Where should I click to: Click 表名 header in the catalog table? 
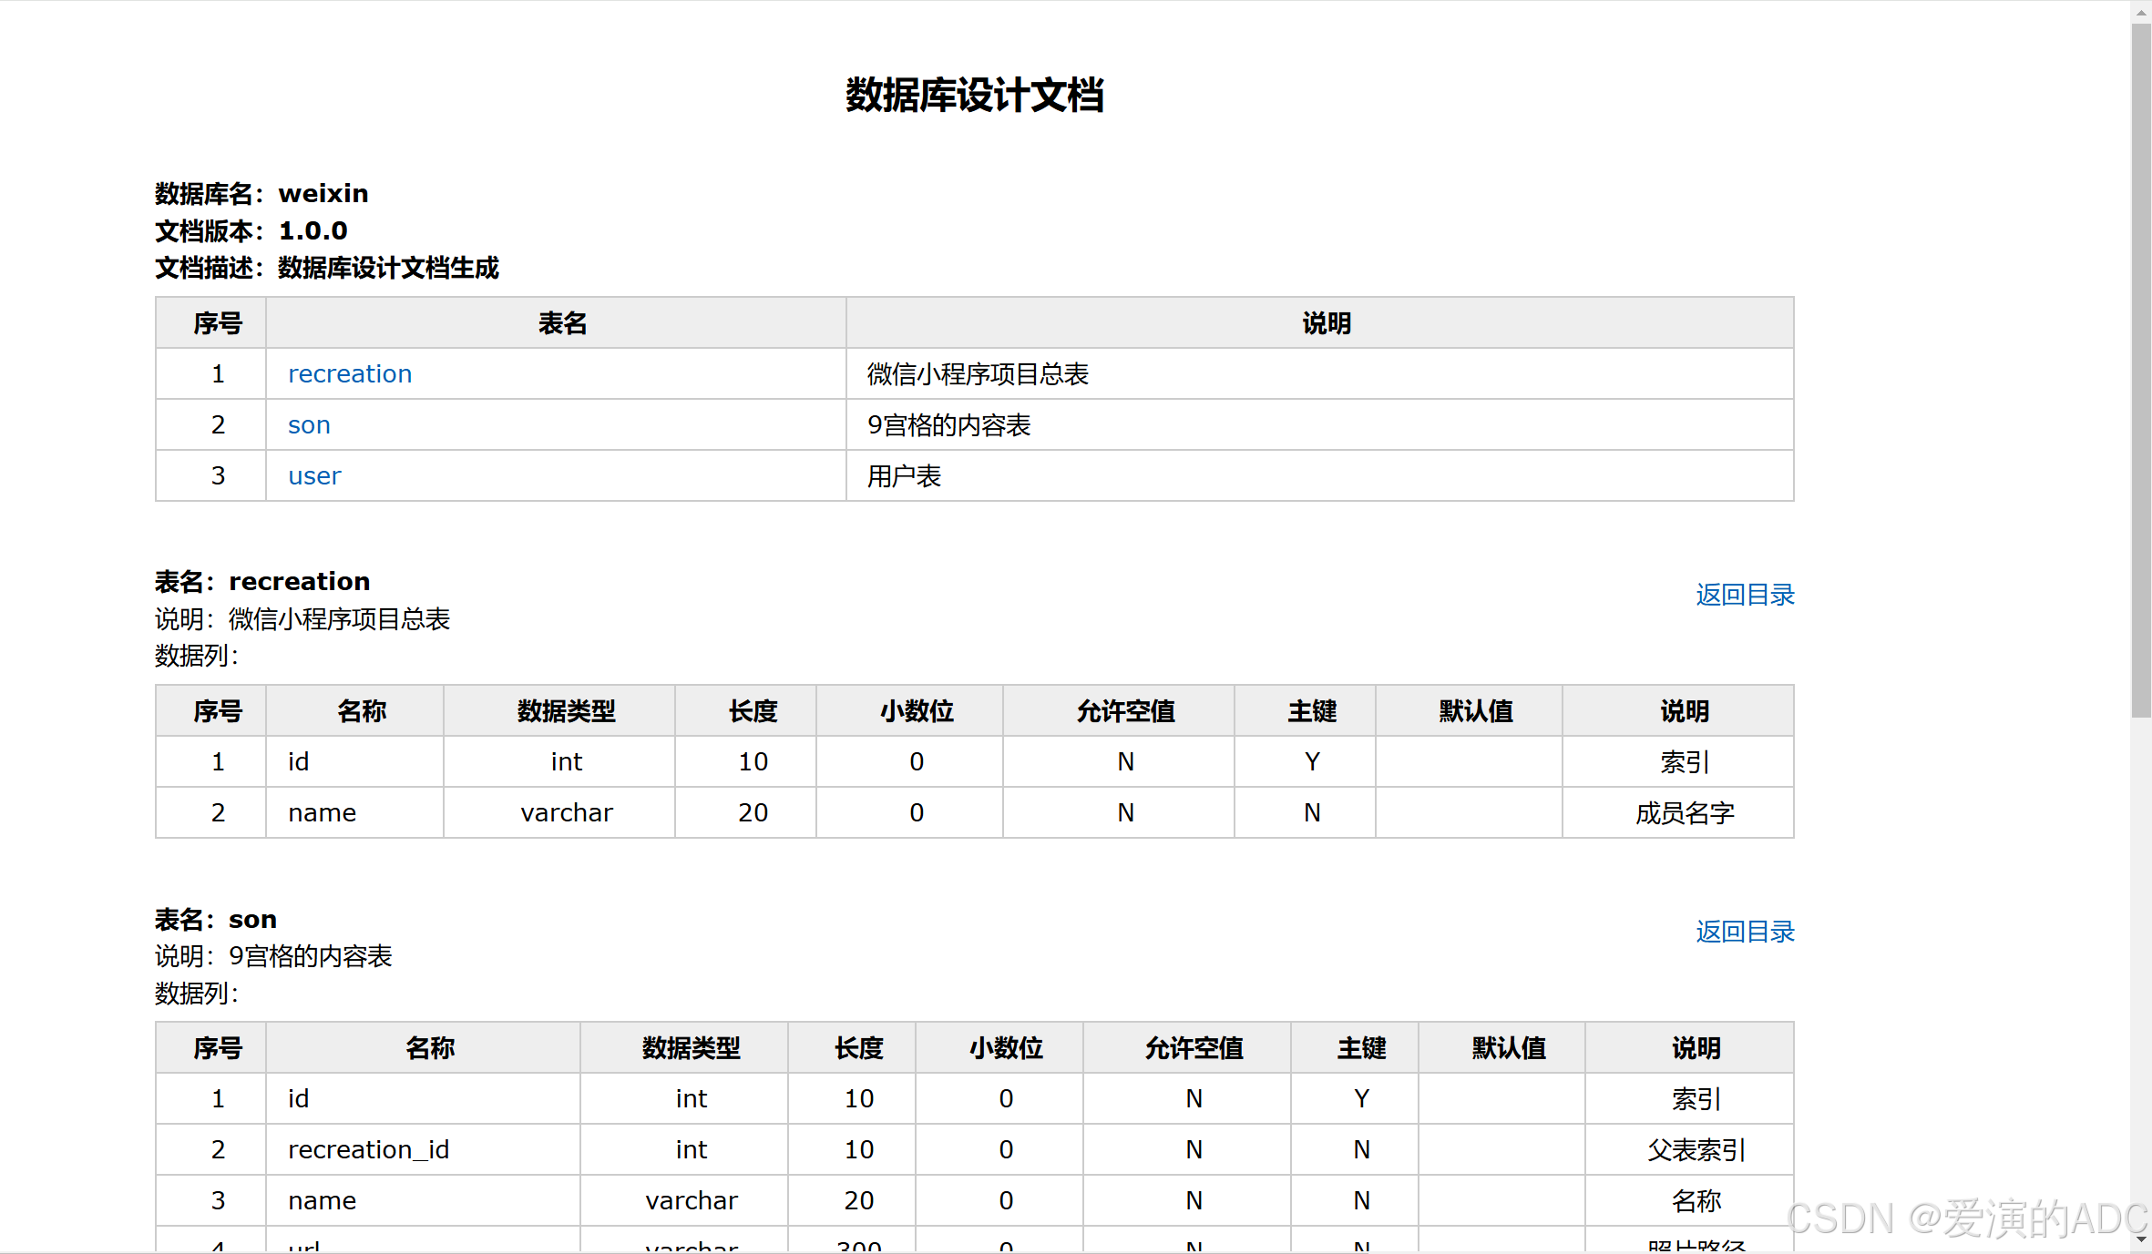tap(562, 323)
